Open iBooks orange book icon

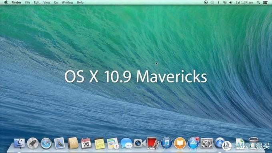pyautogui.click(x=180, y=143)
